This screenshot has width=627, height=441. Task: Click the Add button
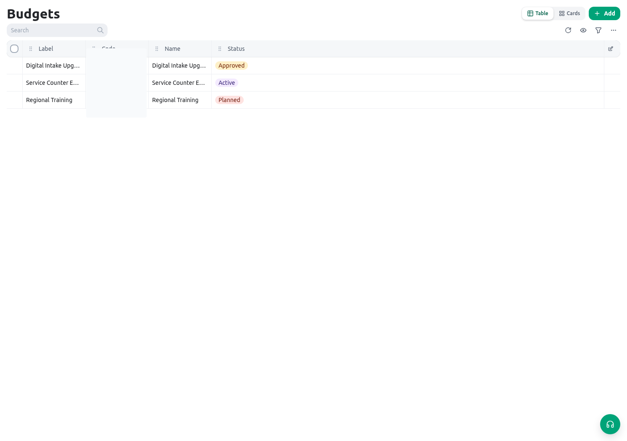coord(604,13)
